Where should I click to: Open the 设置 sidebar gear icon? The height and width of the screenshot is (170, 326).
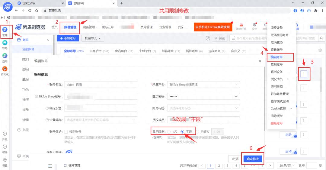(x=5, y=160)
